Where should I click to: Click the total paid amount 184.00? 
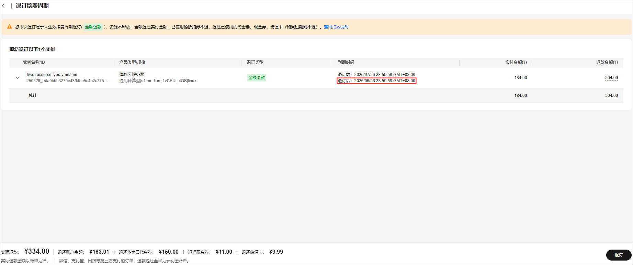point(521,96)
